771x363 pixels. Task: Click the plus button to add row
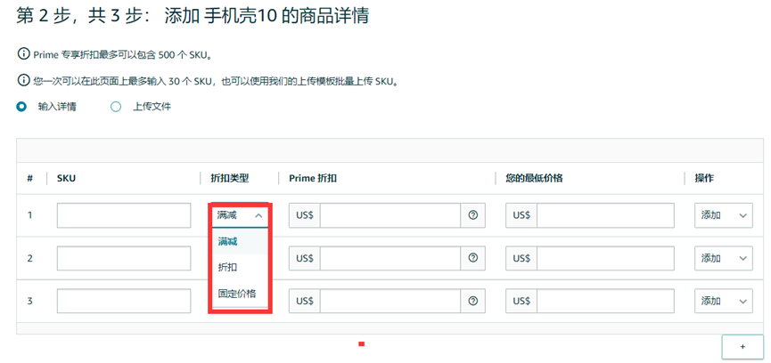click(x=742, y=346)
